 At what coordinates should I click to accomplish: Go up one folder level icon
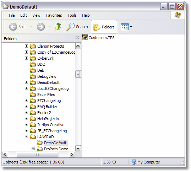58,26
